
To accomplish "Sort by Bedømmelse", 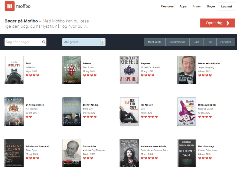I will click(177, 42).
